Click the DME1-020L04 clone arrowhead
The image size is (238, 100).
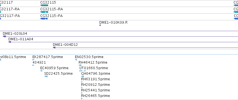(4, 36)
